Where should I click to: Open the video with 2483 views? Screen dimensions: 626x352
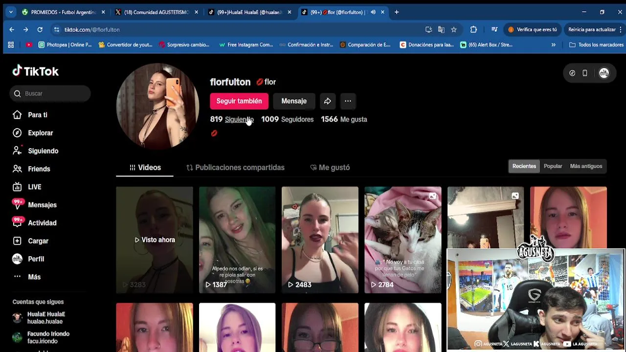(x=320, y=240)
